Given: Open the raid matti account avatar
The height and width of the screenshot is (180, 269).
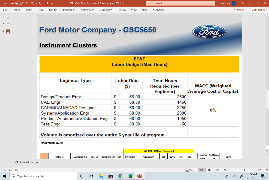Looking at the screenshot, I should 234,3.
